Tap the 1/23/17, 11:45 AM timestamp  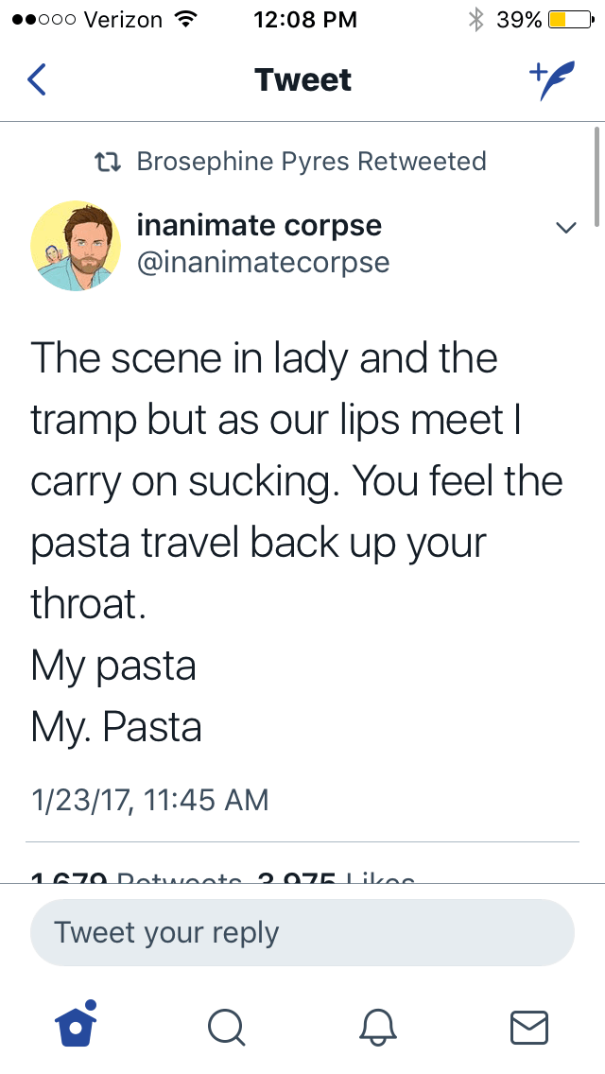(x=149, y=800)
